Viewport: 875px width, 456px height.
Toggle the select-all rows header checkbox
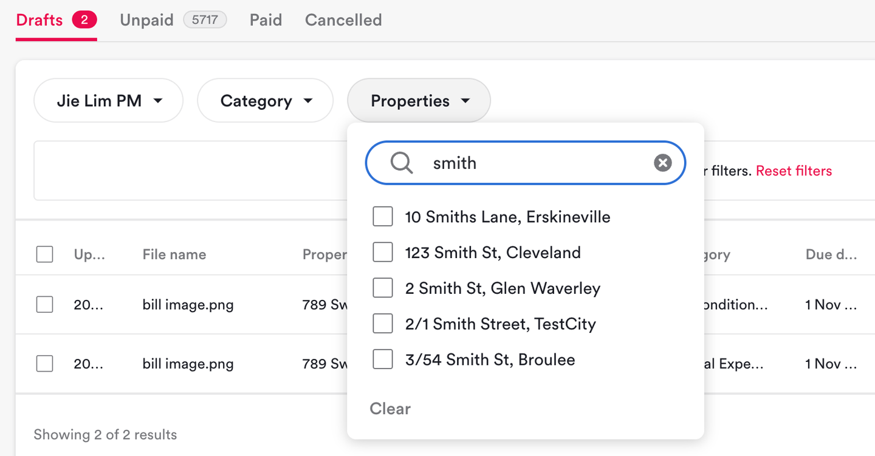[x=44, y=254]
